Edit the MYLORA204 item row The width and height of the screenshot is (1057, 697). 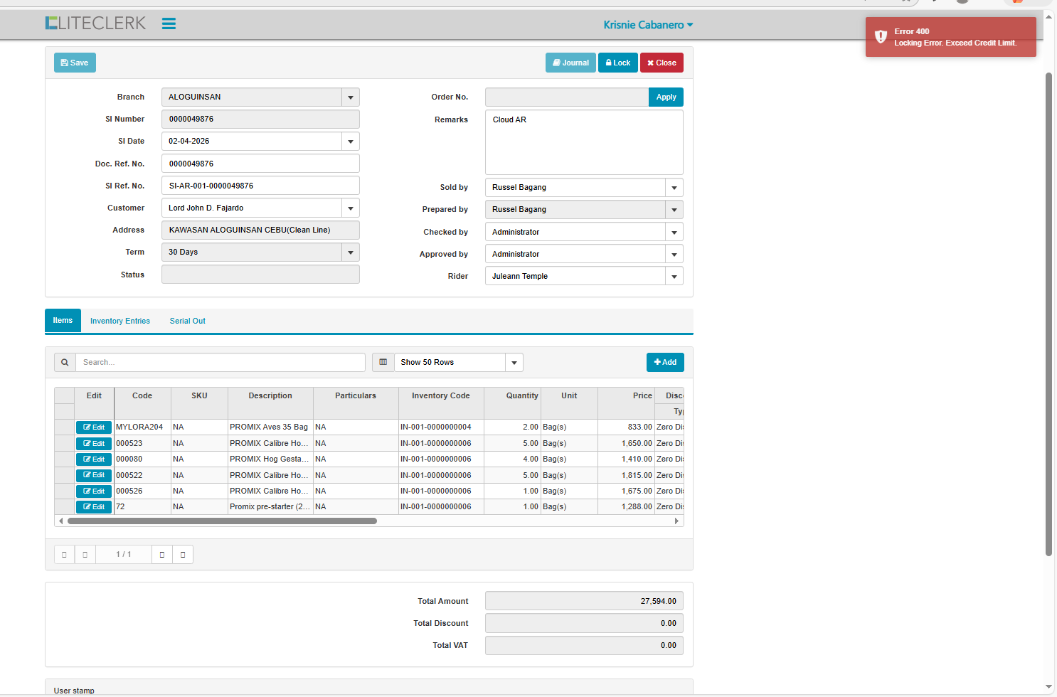click(x=94, y=427)
